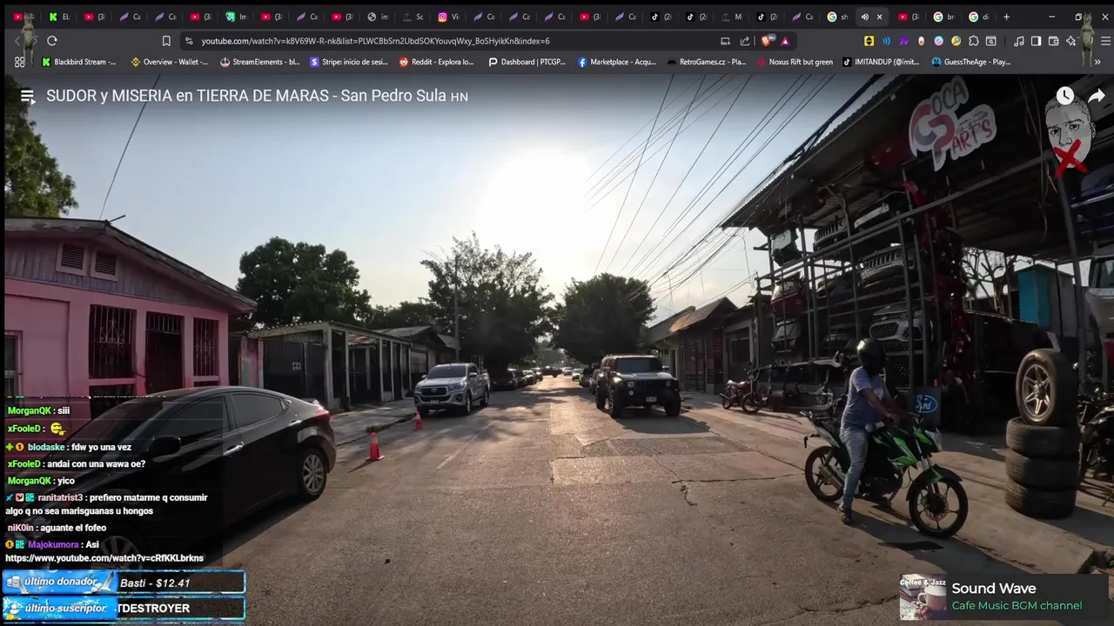
Task: Click ranitatrist3's chat username
Action: pos(60,498)
